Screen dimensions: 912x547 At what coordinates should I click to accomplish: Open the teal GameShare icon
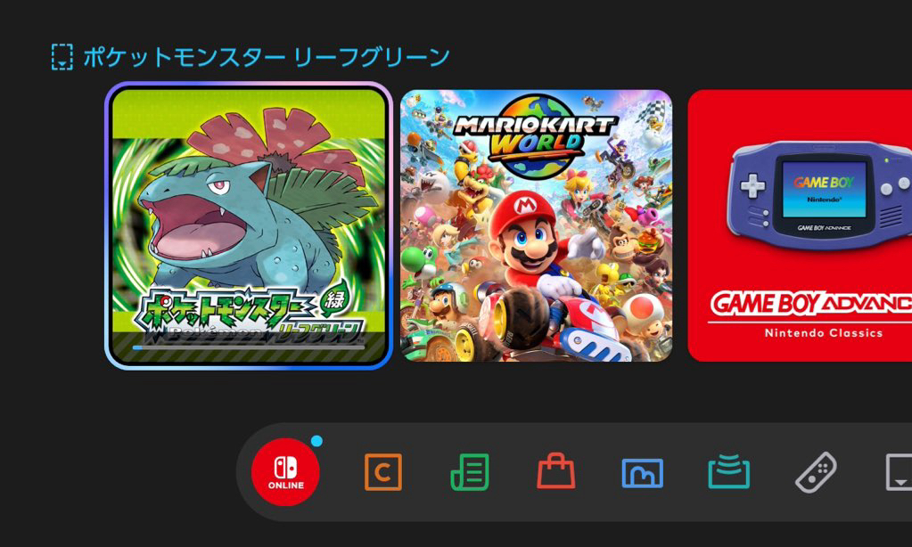point(728,471)
